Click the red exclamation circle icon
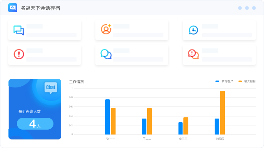The height and width of the screenshot is (148, 264). (19, 54)
